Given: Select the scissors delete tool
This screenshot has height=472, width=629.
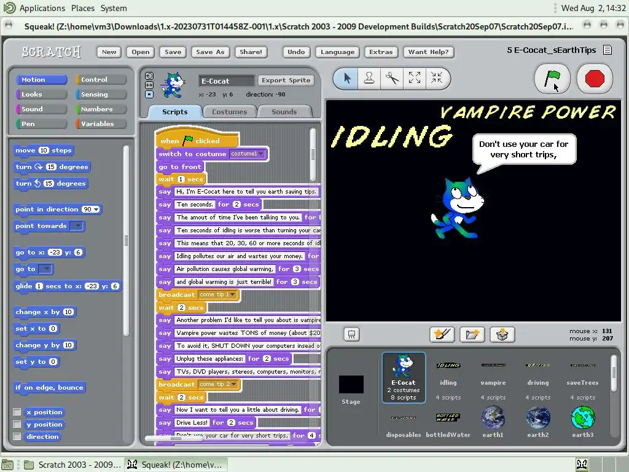Looking at the screenshot, I should tap(392, 78).
